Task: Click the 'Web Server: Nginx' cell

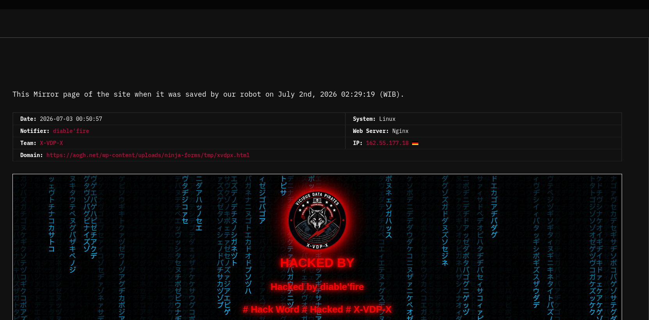Action: click(x=484, y=131)
